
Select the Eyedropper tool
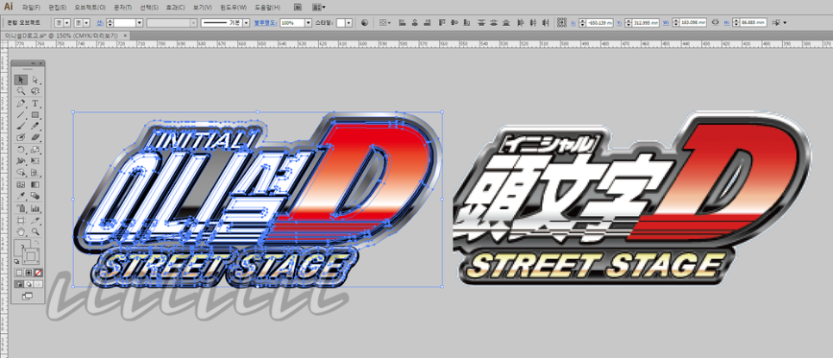[x=20, y=195]
